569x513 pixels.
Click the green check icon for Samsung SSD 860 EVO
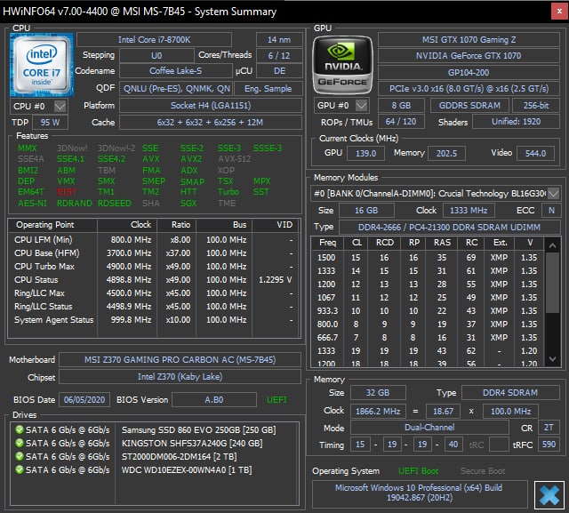click(x=19, y=429)
